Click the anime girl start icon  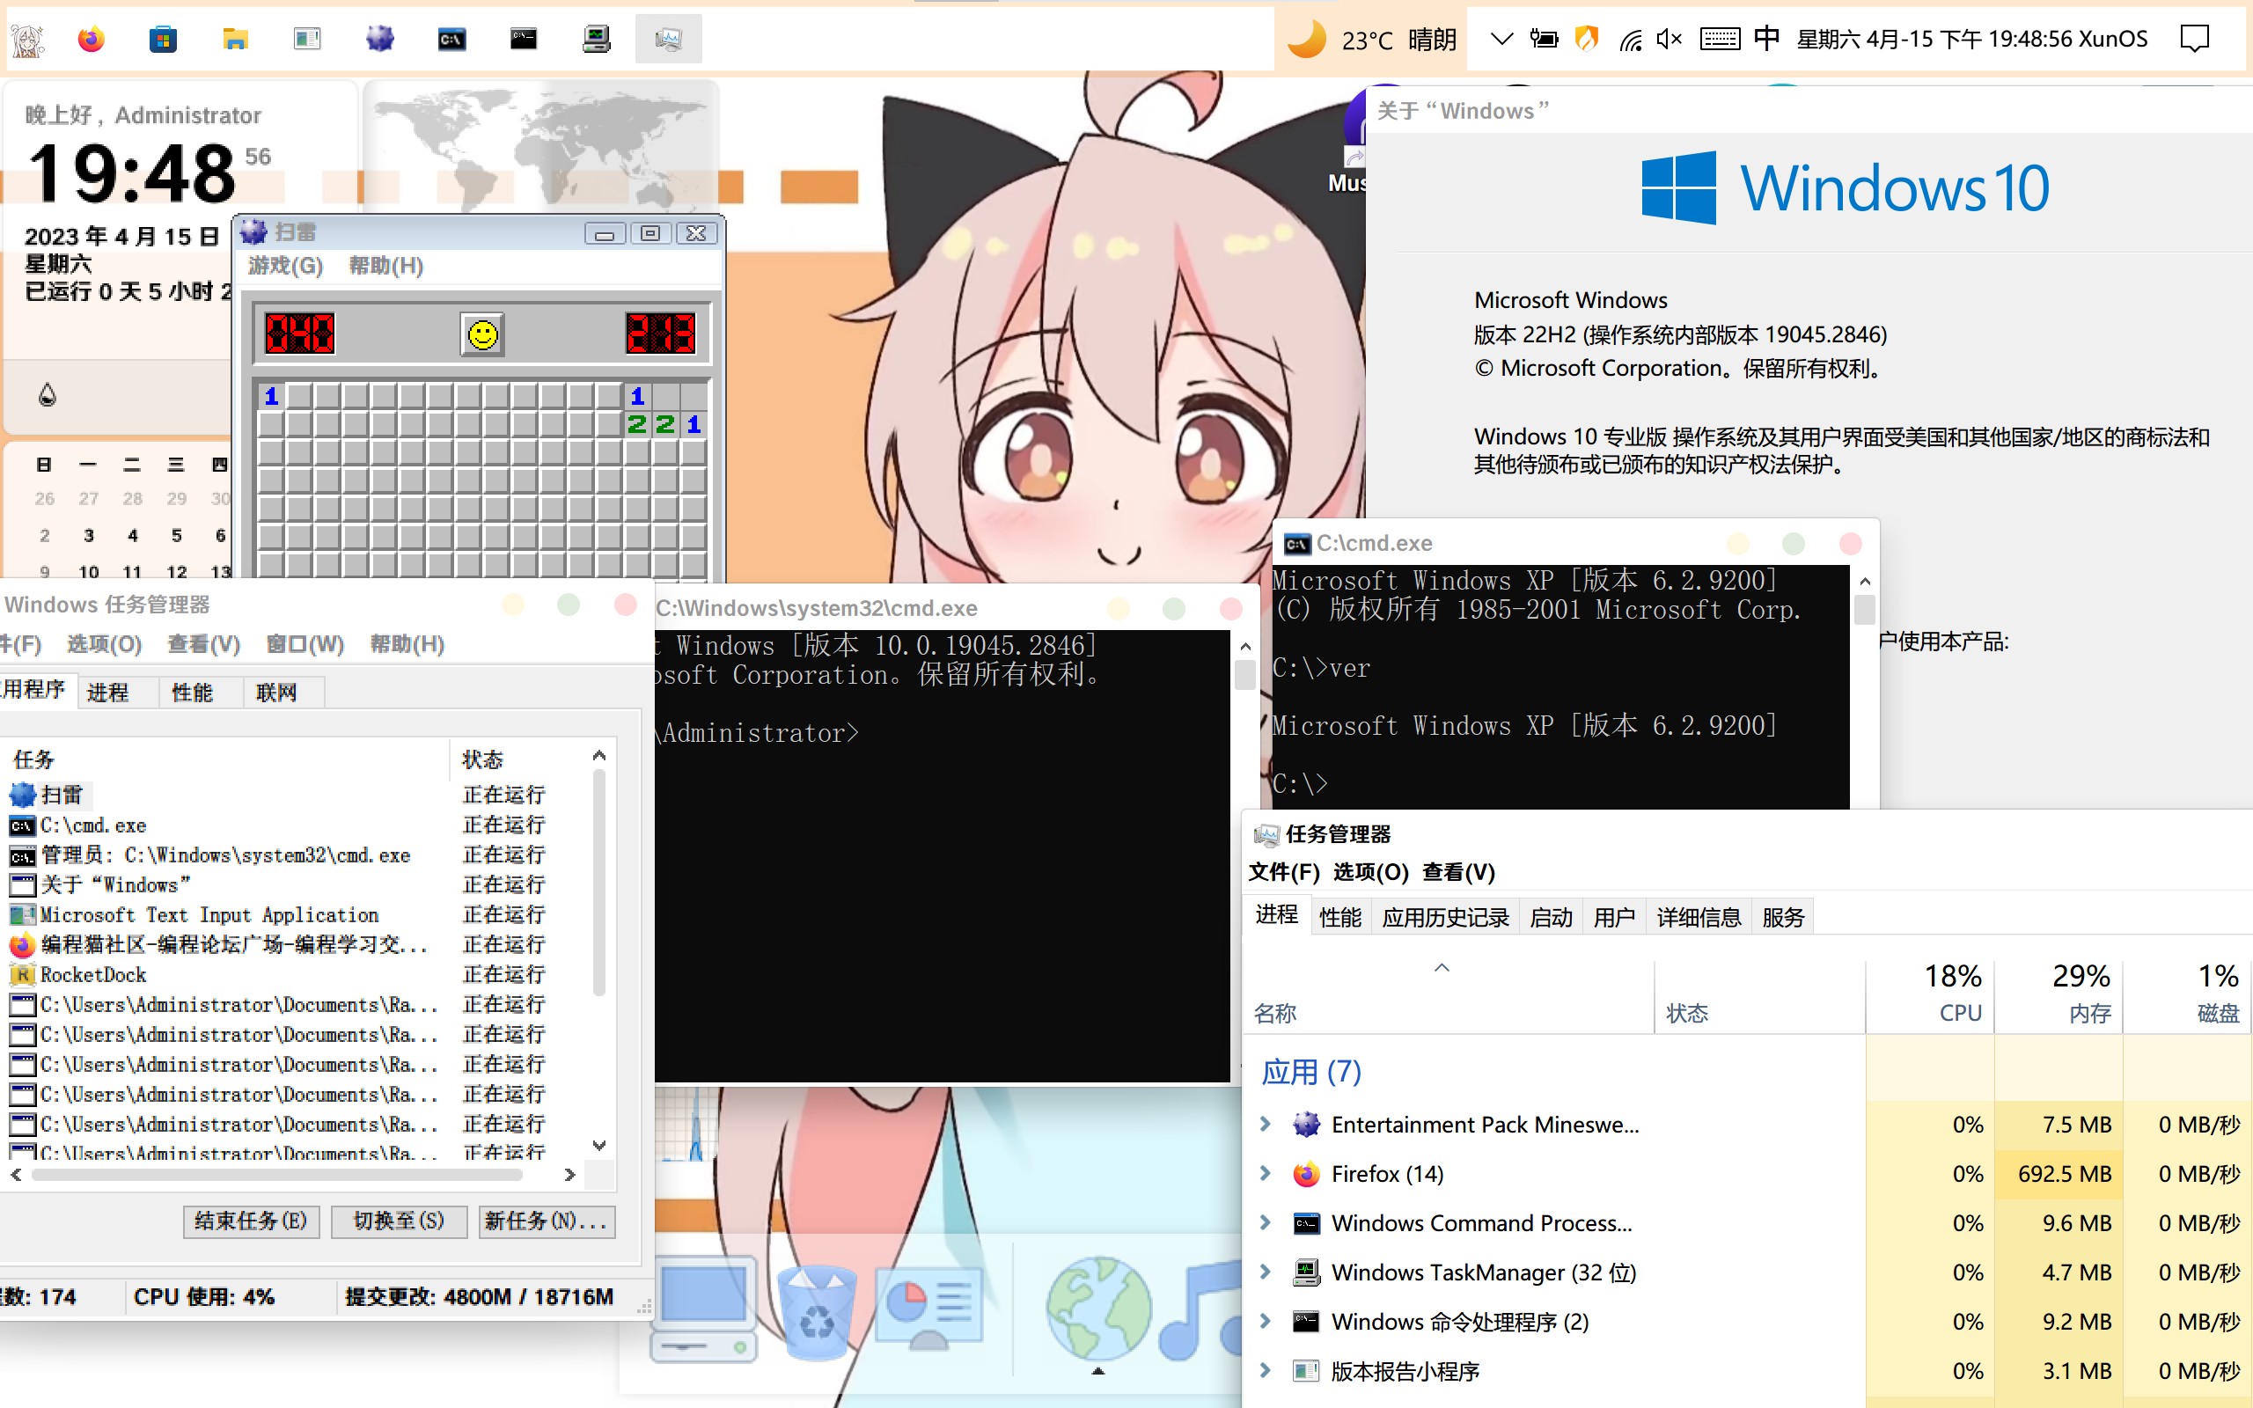coord(27,40)
